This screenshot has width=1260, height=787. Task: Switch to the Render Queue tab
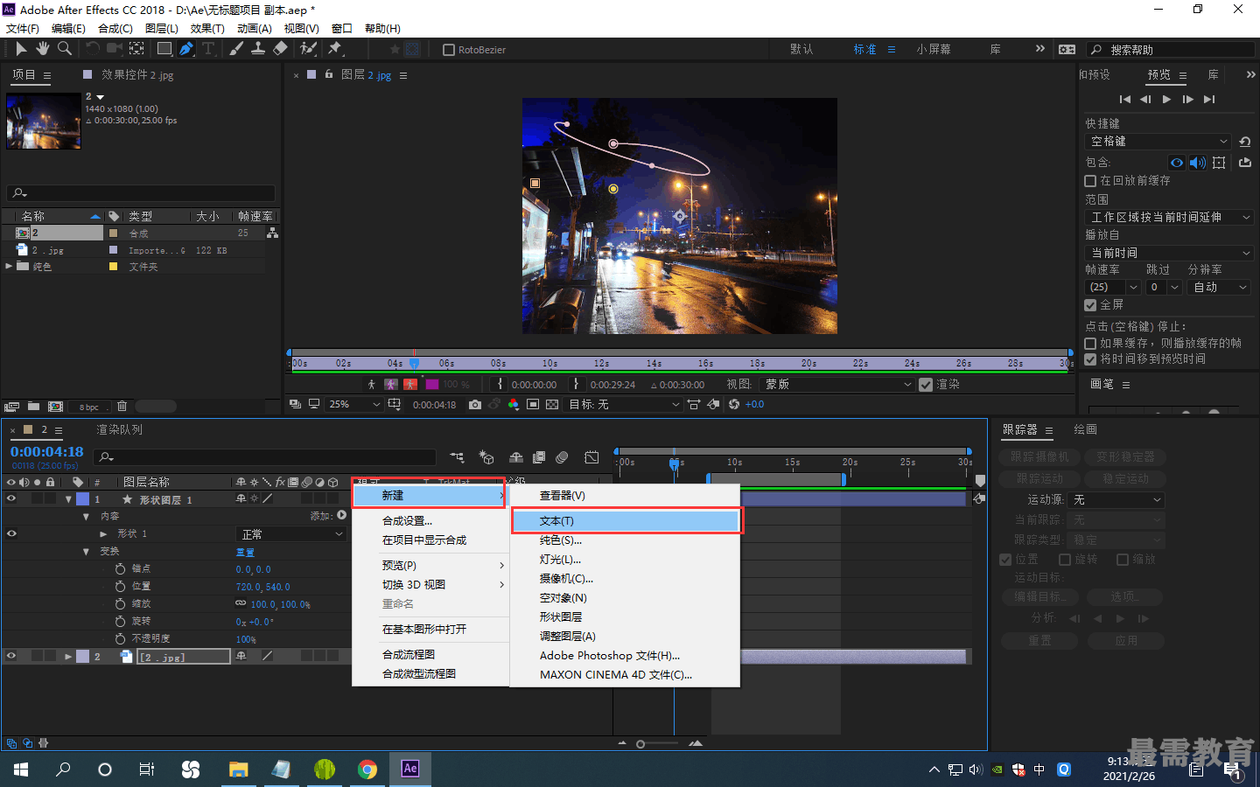[x=119, y=430]
